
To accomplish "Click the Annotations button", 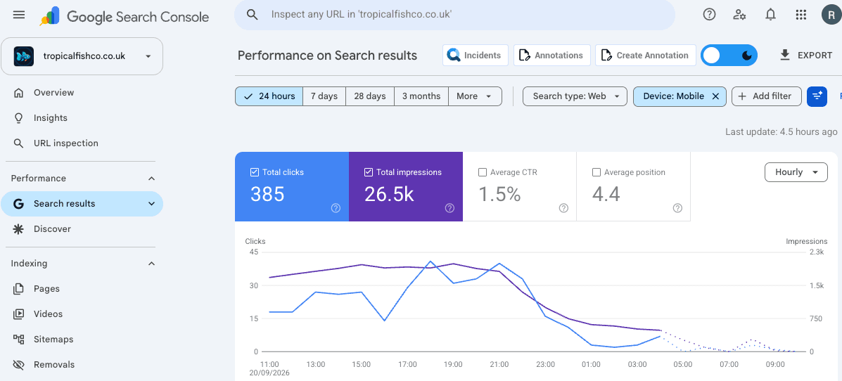I will tap(552, 56).
